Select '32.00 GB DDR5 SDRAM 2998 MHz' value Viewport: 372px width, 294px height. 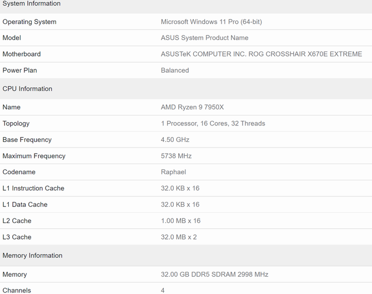pyautogui.click(x=215, y=275)
